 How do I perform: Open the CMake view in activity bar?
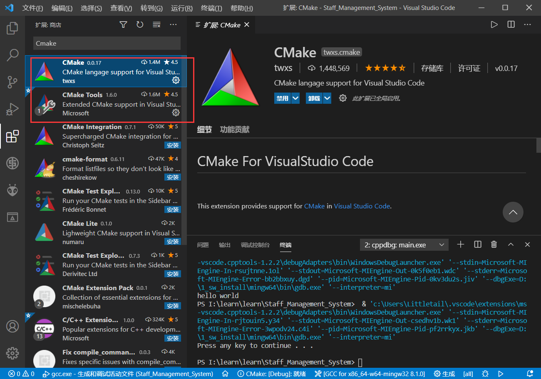(12, 217)
